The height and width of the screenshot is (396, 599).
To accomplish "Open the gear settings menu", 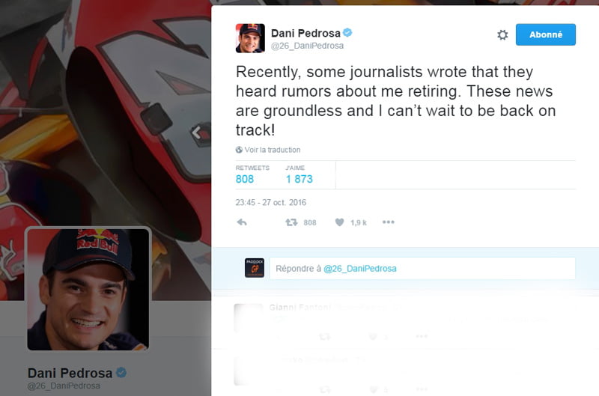I will point(502,34).
